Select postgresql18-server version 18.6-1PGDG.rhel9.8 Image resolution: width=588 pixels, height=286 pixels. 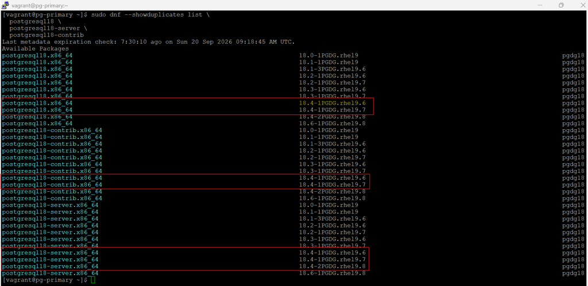(332, 273)
